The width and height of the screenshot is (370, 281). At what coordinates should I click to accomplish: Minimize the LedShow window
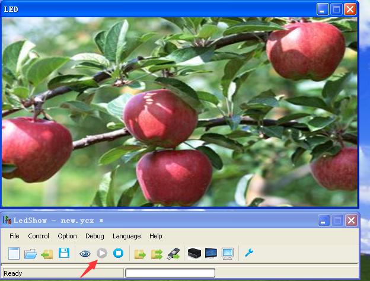click(x=324, y=221)
